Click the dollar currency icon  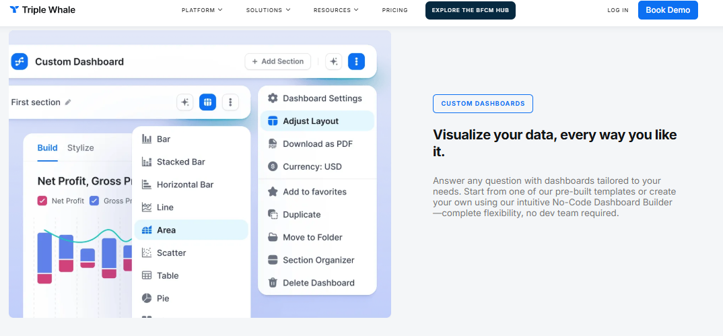(x=273, y=166)
